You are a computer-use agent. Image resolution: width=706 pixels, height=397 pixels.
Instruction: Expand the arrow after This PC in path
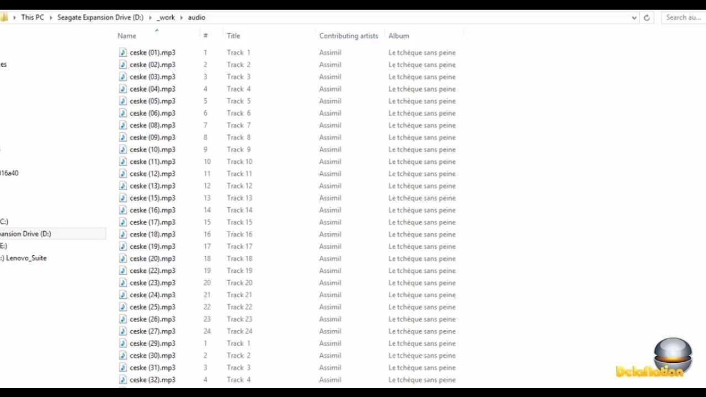pyautogui.click(x=51, y=18)
